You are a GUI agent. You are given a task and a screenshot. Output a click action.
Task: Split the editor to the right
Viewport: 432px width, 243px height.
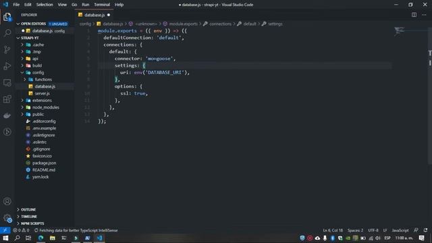point(414,15)
